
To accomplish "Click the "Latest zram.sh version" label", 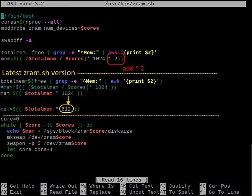I will coord(38,73).
